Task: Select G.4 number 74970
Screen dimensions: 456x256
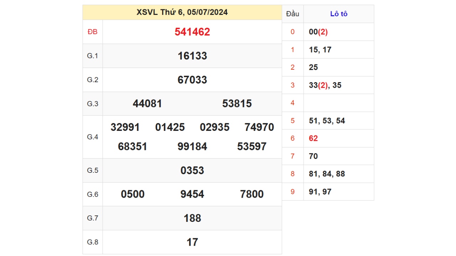Action: click(259, 127)
